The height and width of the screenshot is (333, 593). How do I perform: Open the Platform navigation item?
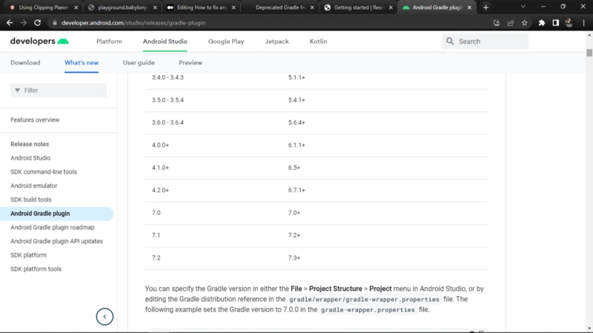click(109, 42)
